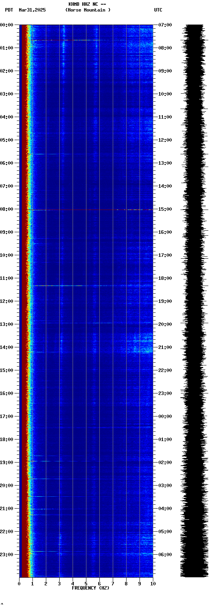Click the 09:00 label on PDT axis

(x=6, y=232)
